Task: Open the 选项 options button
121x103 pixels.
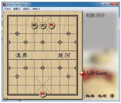Action: pyautogui.click(x=102, y=96)
